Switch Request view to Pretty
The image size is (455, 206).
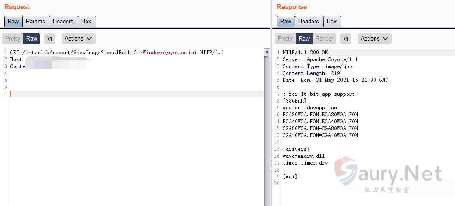(12, 38)
